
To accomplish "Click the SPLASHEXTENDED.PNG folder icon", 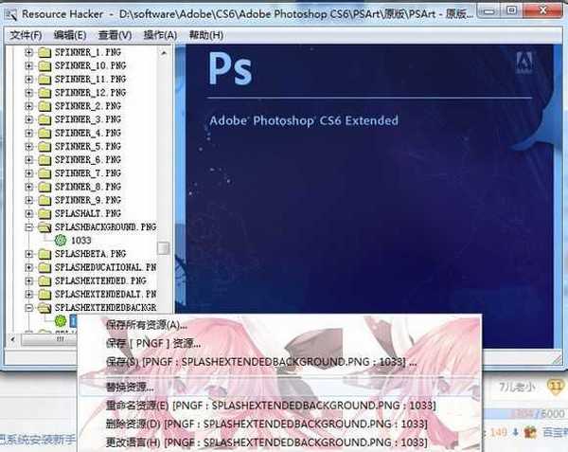I will (x=44, y=280).
